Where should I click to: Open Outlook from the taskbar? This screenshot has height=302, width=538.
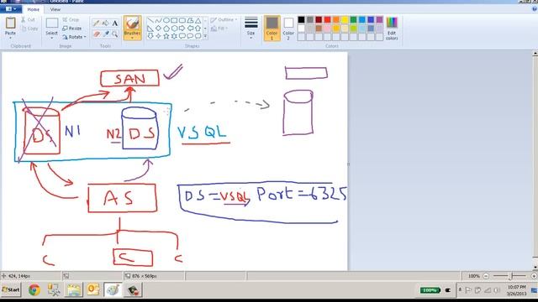pos(93,290)
